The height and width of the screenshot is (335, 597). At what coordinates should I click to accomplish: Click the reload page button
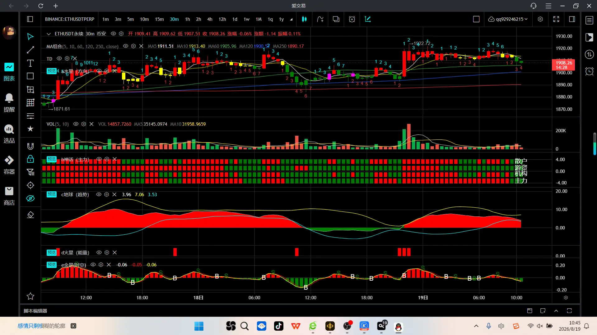pyautogui.click(x=41, y=6)
